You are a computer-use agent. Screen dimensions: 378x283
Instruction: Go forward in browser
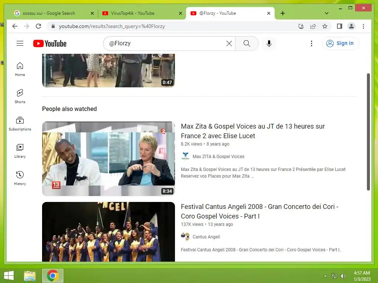[27, 26]
